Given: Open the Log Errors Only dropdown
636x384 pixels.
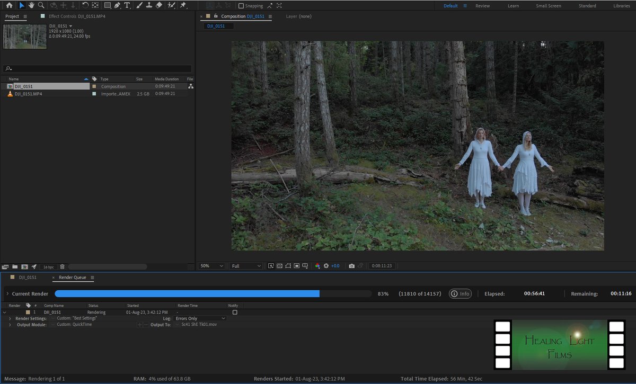Looking at the screenshot, I should [x=200, y=318].
